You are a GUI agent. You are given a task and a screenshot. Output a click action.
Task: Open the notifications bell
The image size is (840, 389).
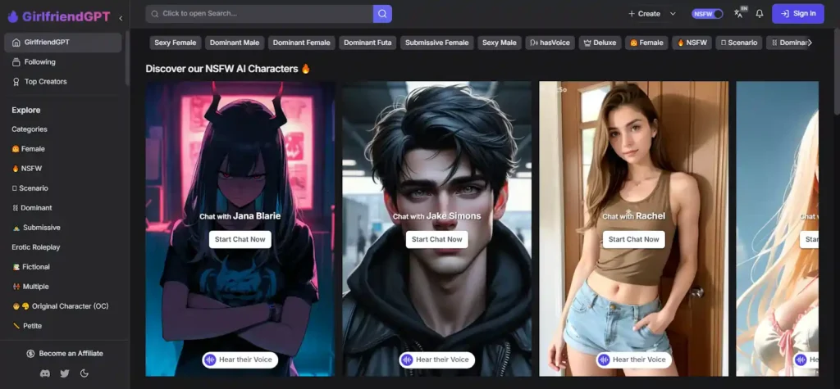(760, 14)
